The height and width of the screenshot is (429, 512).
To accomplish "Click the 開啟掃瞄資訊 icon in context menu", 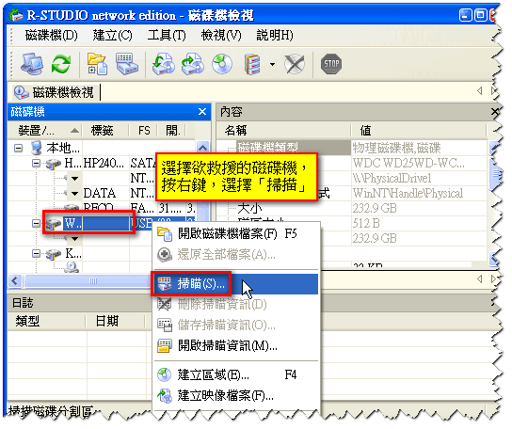I will [x=165, y=345].
